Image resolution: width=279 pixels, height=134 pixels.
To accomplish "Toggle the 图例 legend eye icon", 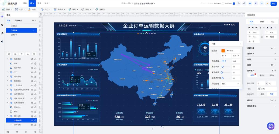I will (272, 65).
